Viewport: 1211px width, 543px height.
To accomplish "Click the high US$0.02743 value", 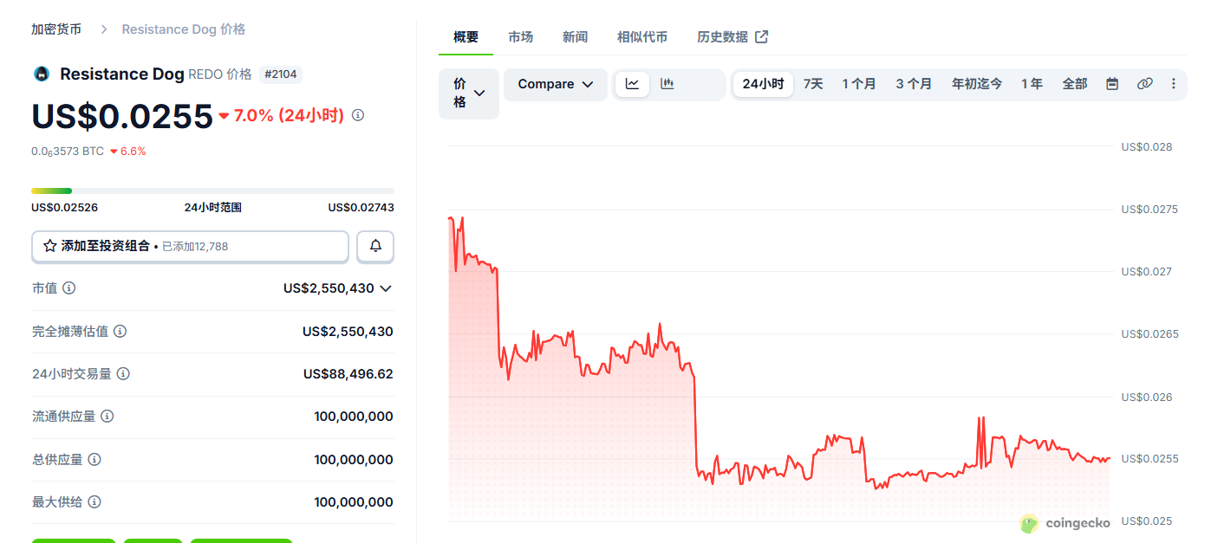I will (x=361, y=208).
